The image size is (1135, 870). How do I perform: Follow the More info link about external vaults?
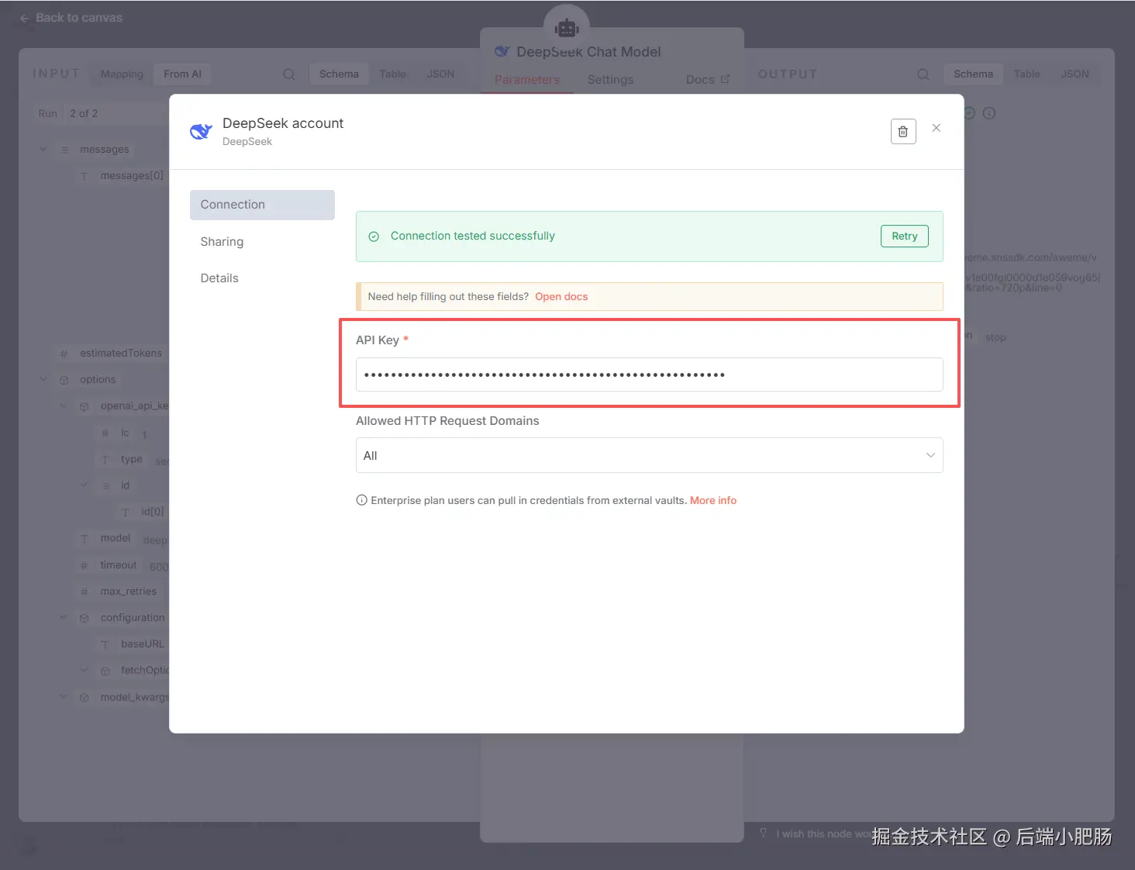[x=713, y=501]
